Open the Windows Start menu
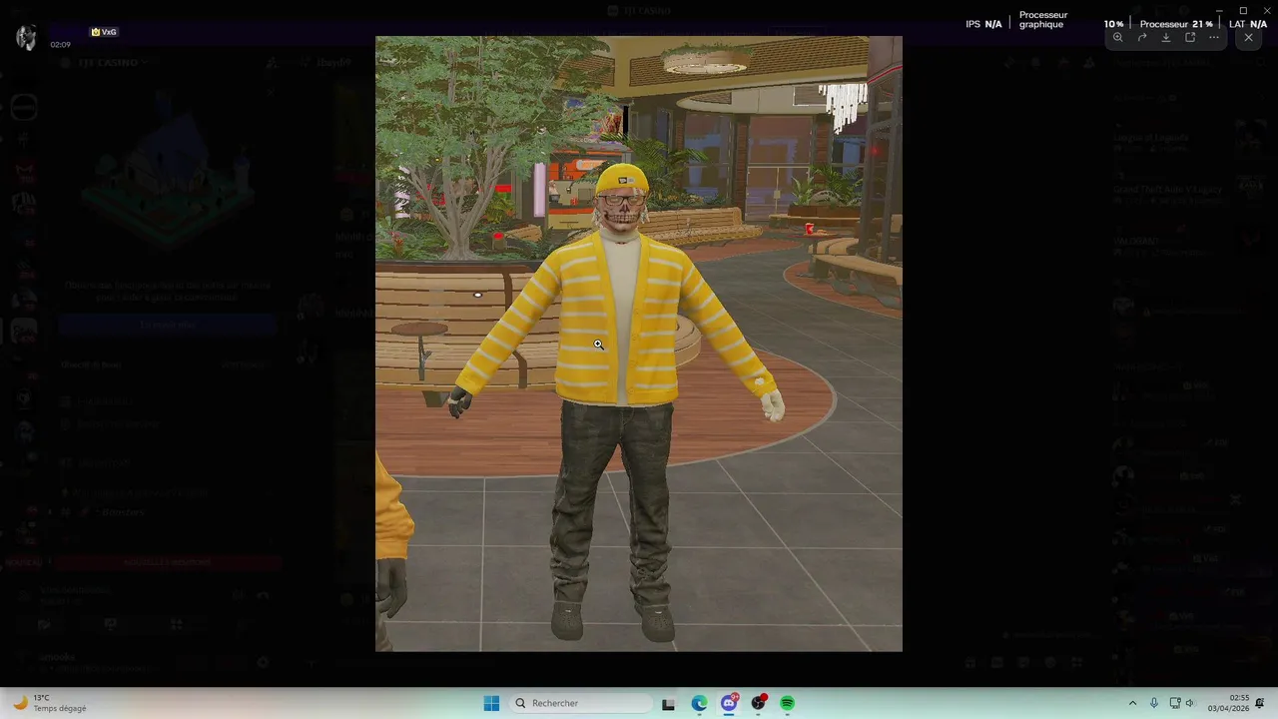This screenshot has width=1278, height=719. (x=491, y=703)
